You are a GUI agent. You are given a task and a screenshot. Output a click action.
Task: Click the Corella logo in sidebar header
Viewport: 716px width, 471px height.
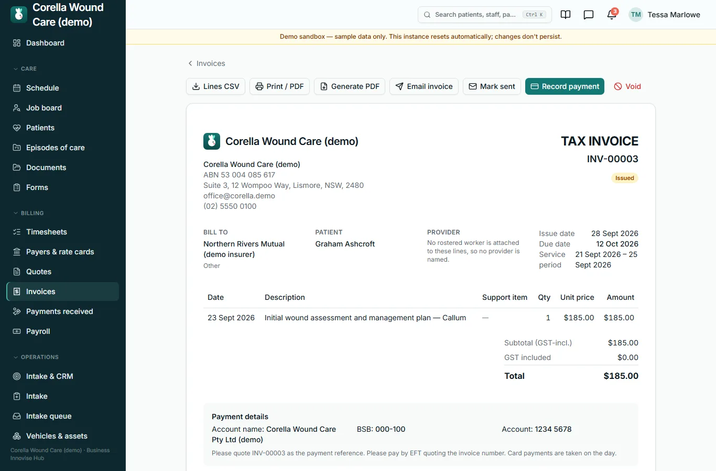pos(19,15)
